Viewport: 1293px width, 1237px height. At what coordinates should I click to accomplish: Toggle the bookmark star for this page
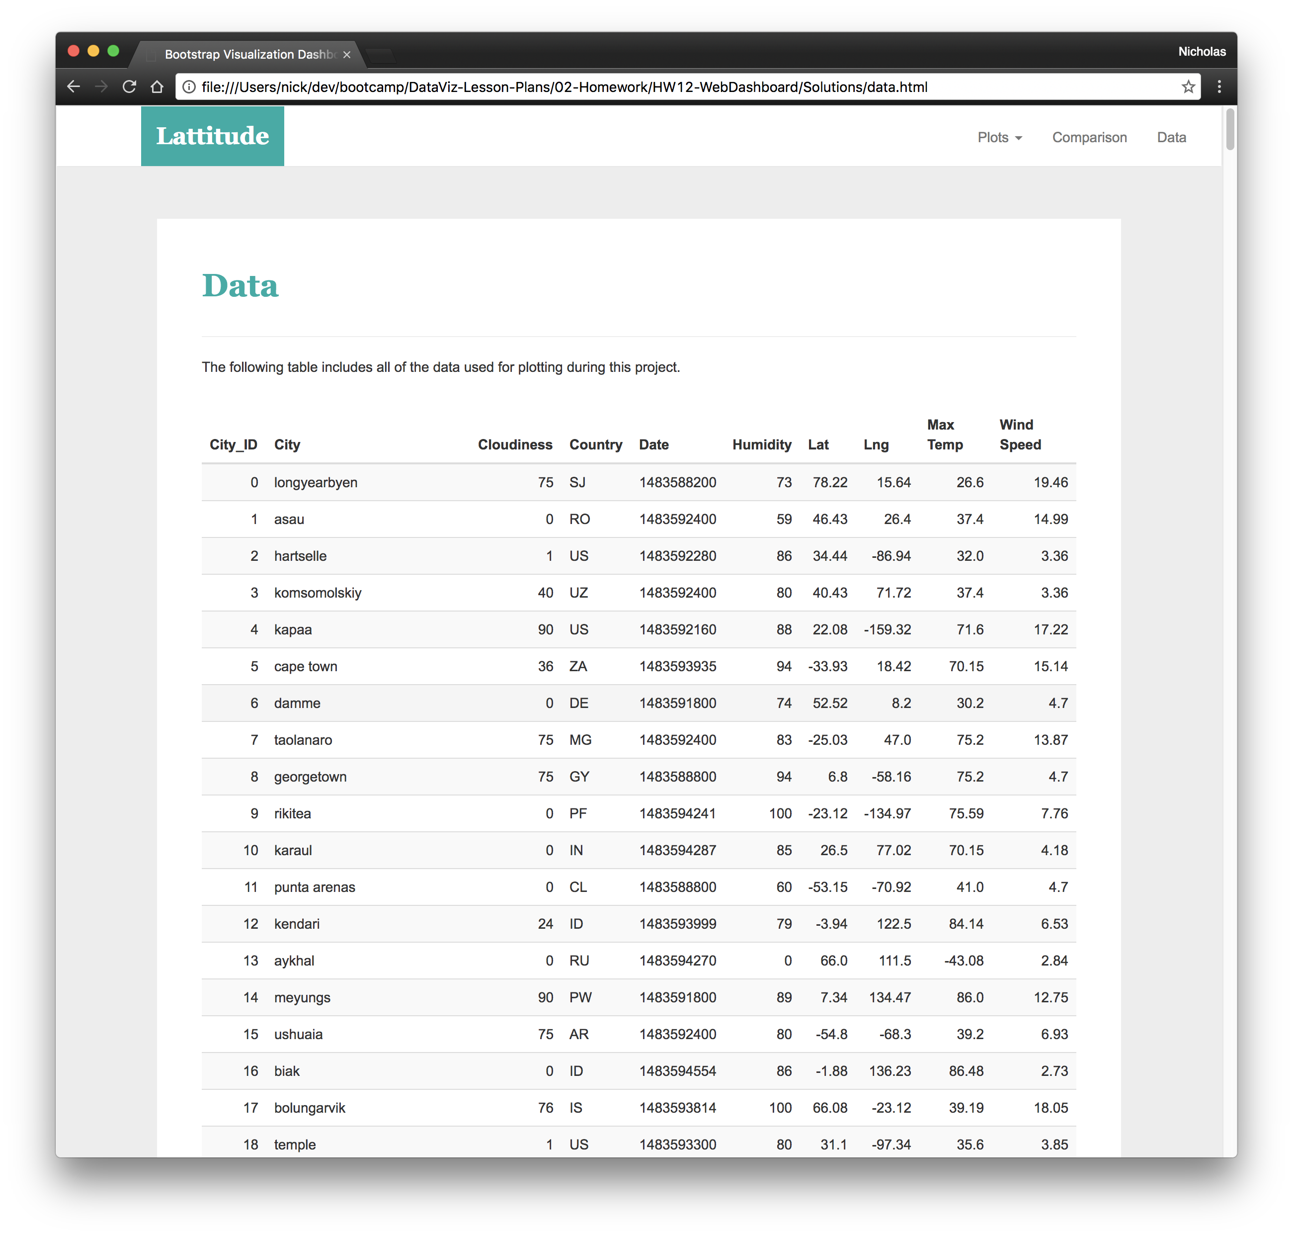coord(1188,87)
